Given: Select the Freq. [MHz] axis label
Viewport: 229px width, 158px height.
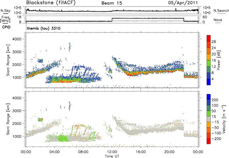Looking at the screenshot, I should pyautogui.click(x=5, y=19).
